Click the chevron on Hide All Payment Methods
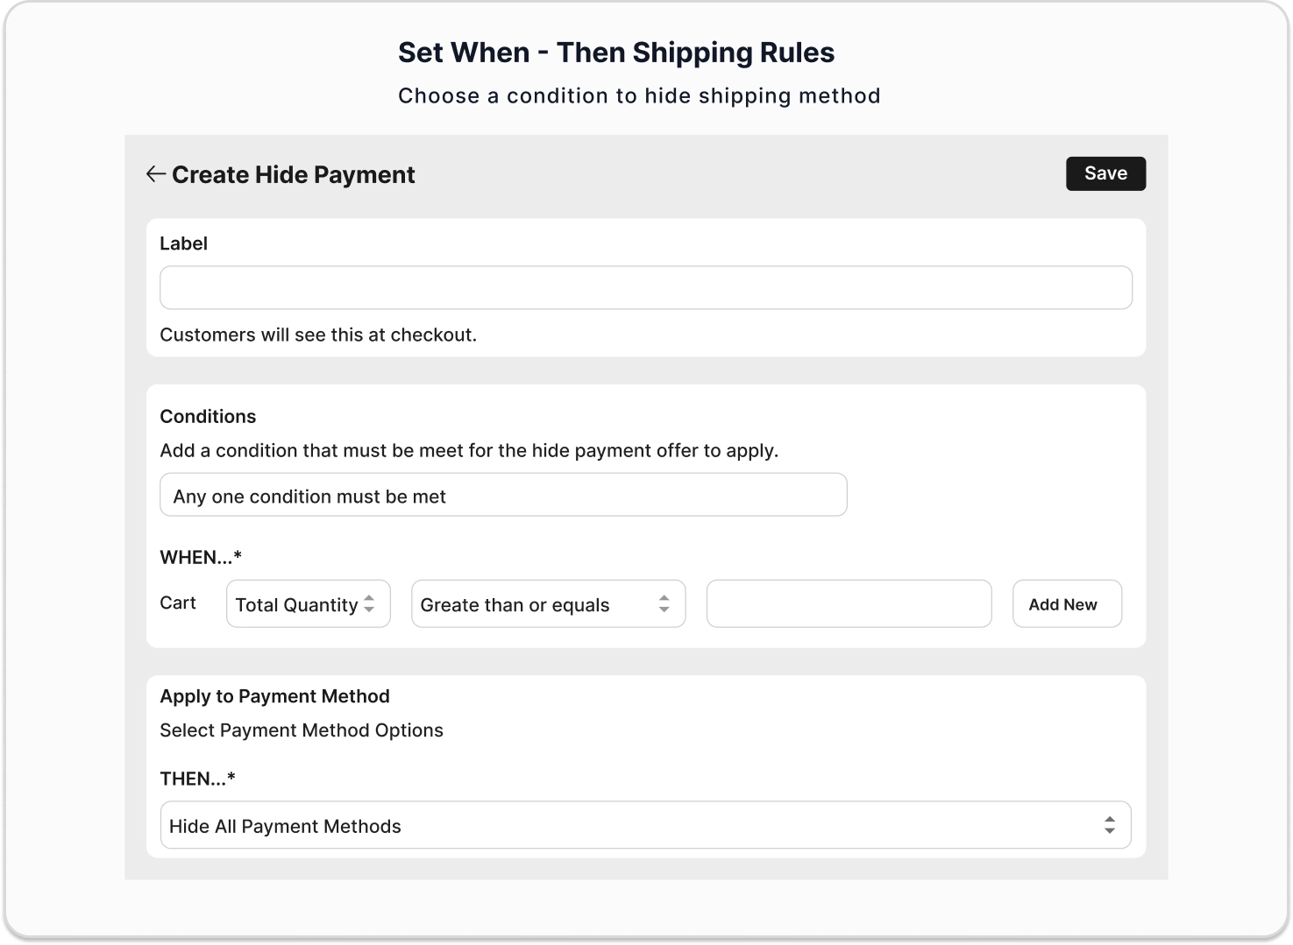The height and width of the screenshot is (945, 1293). [1109, 825]
